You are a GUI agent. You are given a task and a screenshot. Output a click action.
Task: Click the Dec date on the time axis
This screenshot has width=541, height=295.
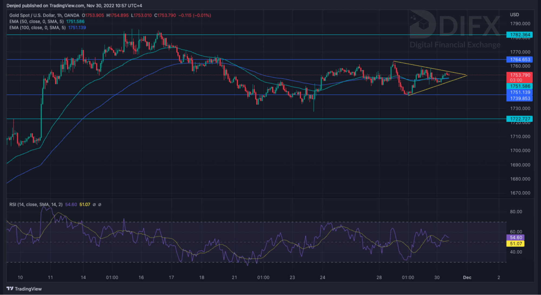[467, 277]
